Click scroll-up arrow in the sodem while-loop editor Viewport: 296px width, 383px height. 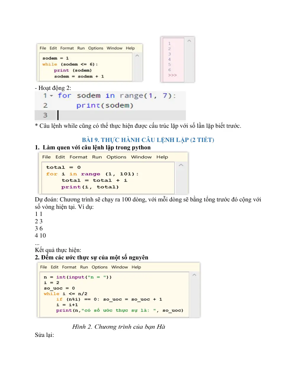tap(137, 56)
